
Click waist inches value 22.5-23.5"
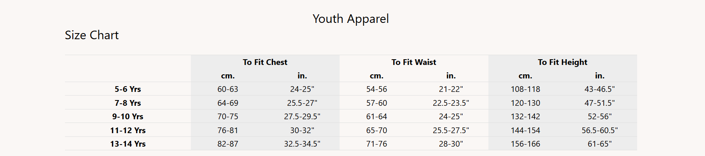click(x=451, y=103)
